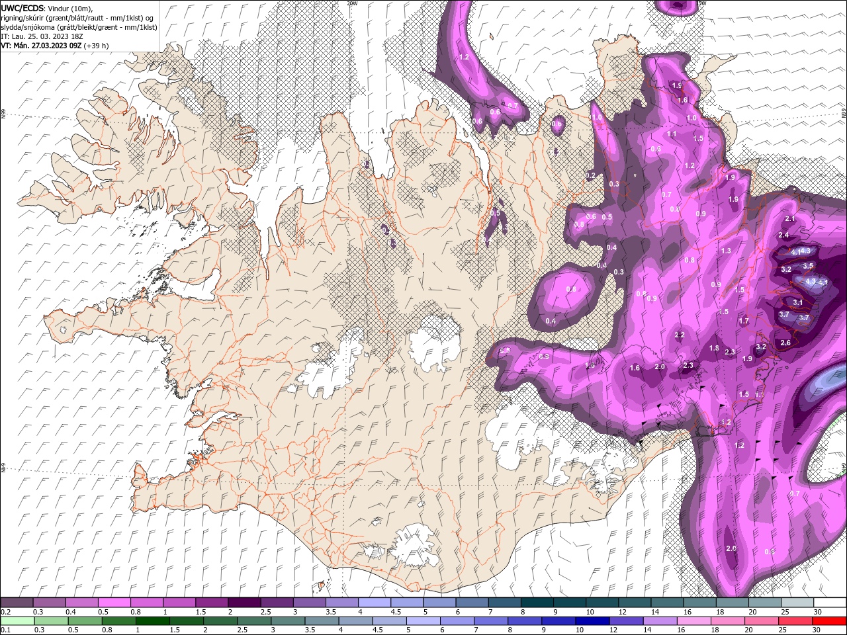Select the darkest green 1–1.5 rain swatch
Viewport: 847px width, 635px height.
click(153, 621)
